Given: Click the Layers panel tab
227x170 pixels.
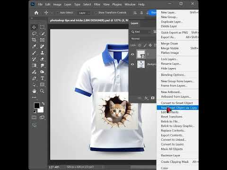Looking at the screenshot, I should tap(134, 23).
